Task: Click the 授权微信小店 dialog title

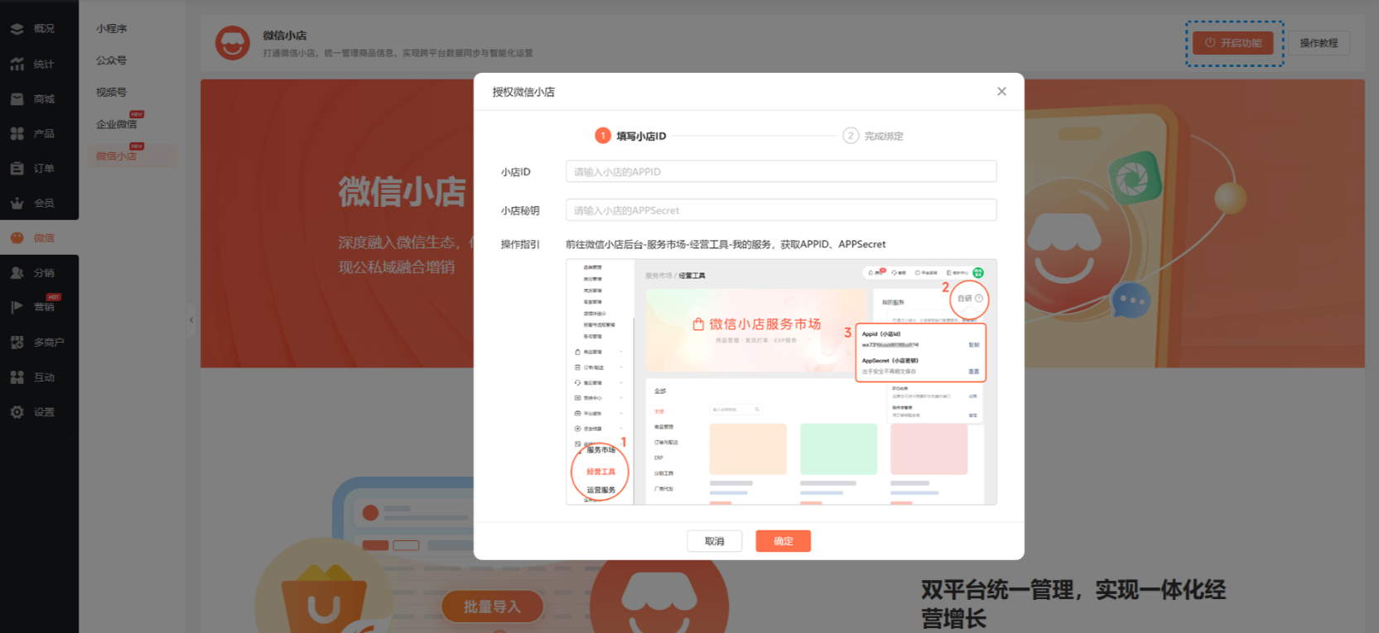Action: tap(523, 92)
